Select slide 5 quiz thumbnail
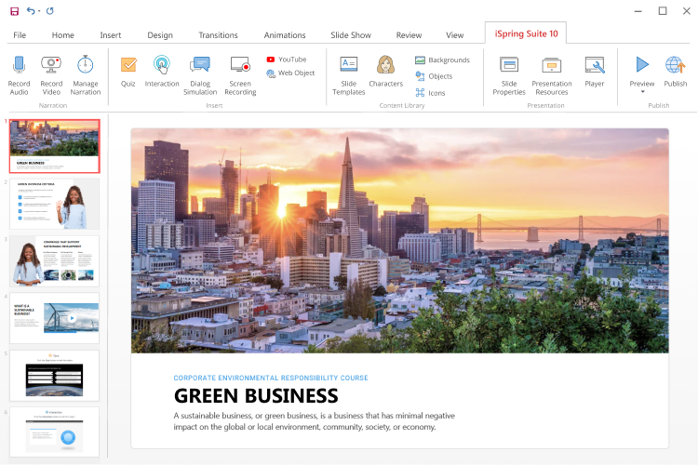Screen dimensions: 698x465 pyautogui.click(x=54, y=375)
